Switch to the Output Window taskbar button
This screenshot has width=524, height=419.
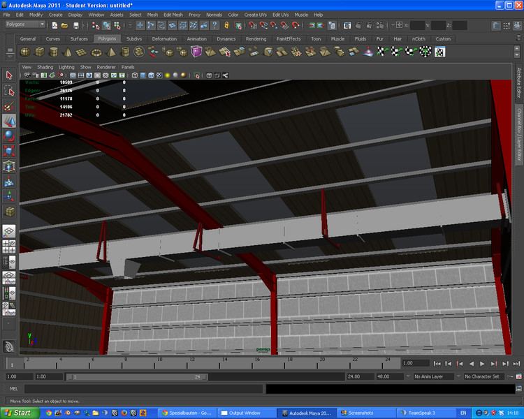point(246,413)
